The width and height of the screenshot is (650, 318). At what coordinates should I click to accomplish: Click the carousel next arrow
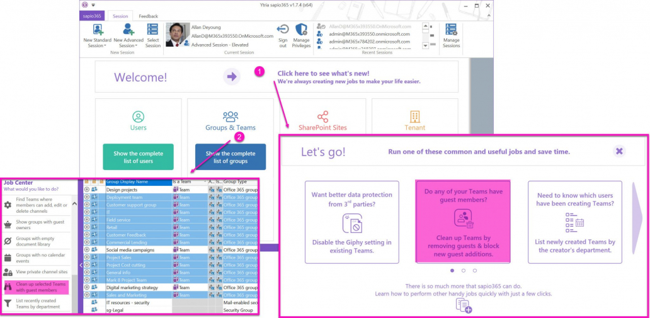(637, 219)
